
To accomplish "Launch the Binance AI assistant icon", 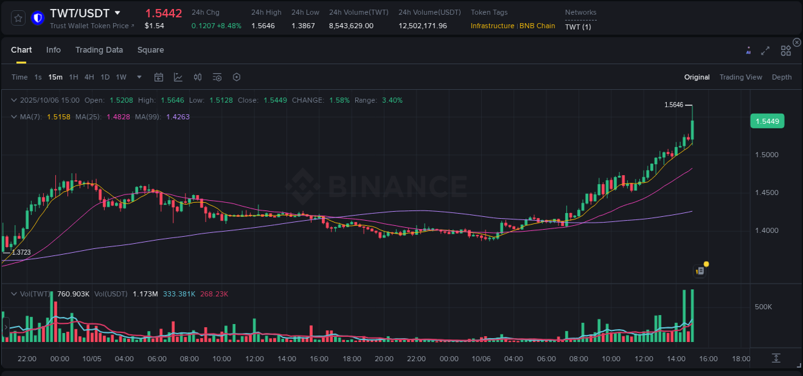I will pos(748,49).
